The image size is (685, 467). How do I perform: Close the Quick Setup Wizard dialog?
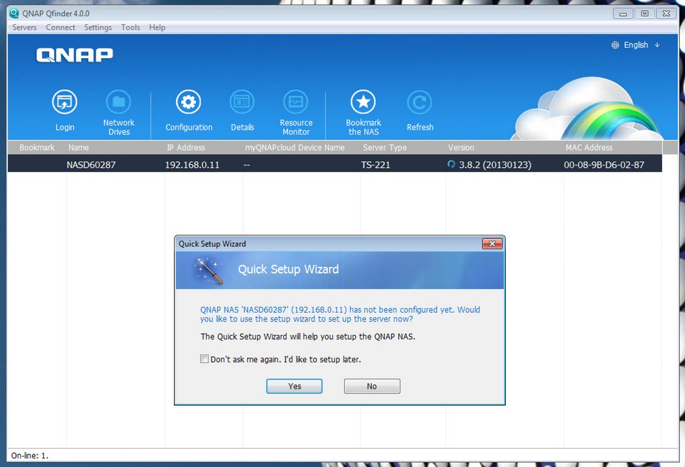(x=492, y=244)
